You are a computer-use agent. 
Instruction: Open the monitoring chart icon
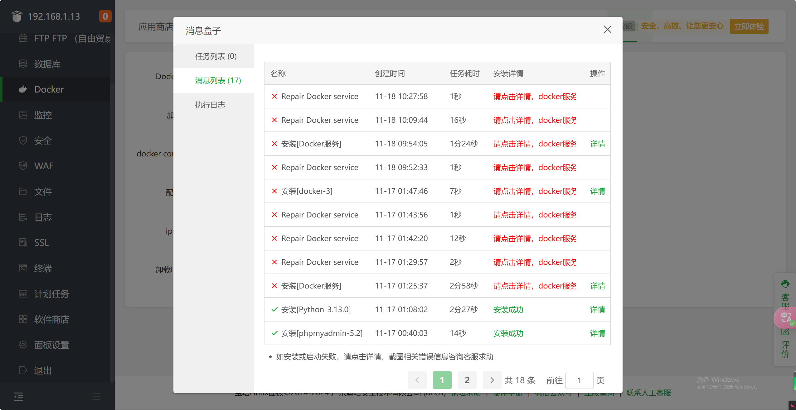pyautogui.click(x=23, y=115)
